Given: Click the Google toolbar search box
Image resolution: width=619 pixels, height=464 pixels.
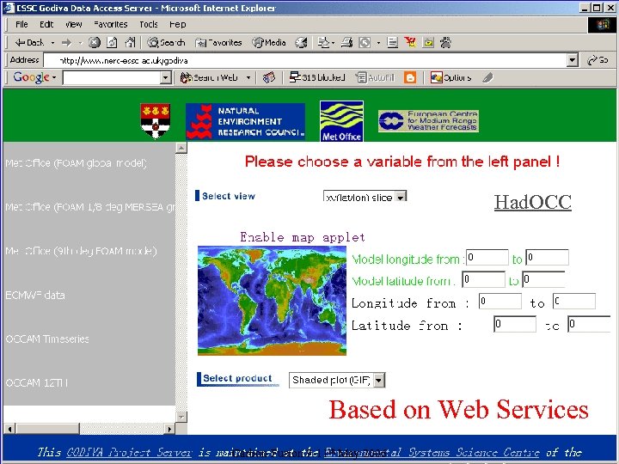Looking at the screenshot, I should [x=112, y=77].
